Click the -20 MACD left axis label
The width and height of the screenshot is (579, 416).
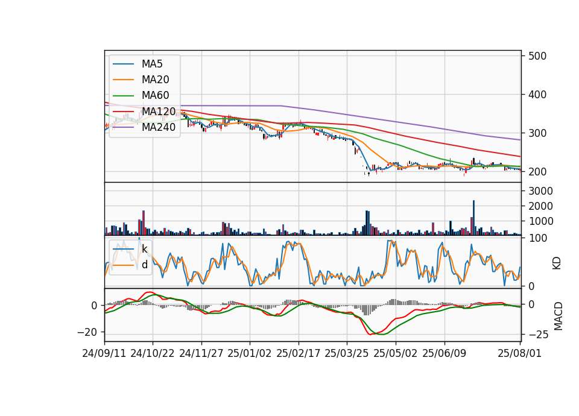click(x=87, y=333)
